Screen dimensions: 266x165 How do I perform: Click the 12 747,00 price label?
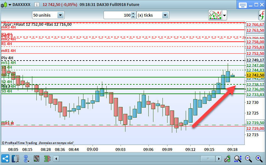tap(255, 66)
